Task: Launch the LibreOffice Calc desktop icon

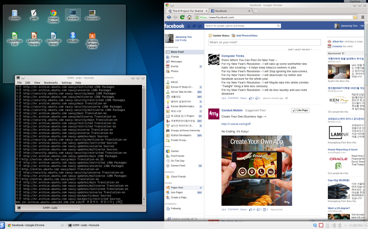Action: (15, 38)
